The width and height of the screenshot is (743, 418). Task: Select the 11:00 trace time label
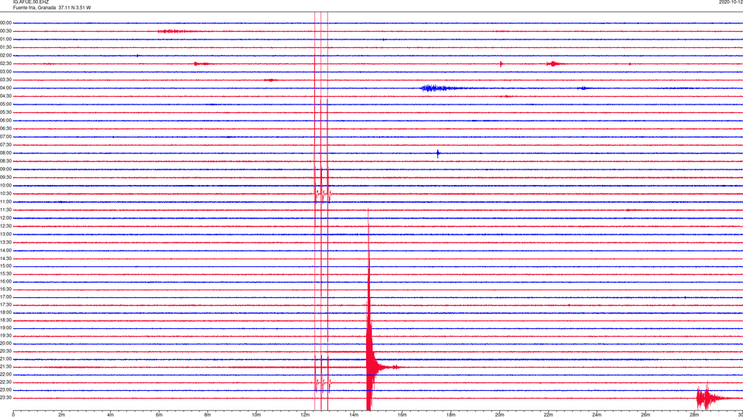[x=5, y=202]
